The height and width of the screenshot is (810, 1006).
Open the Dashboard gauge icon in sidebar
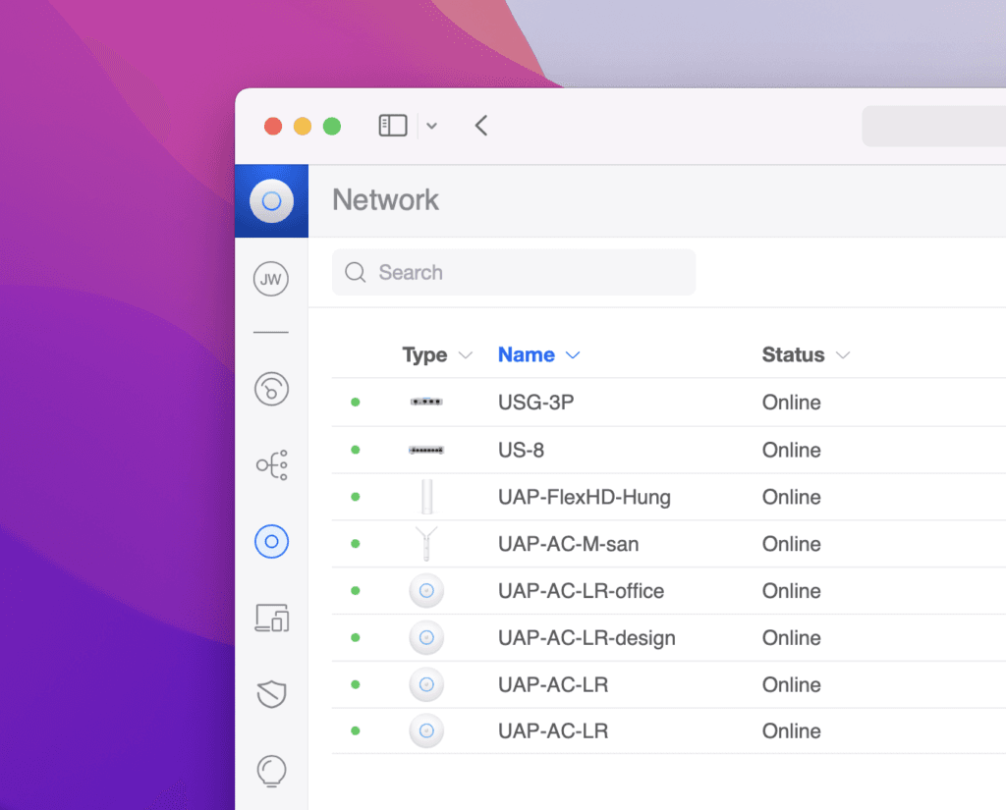(271, 389)
